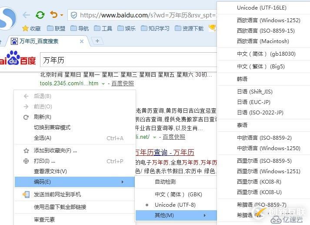
Task: Click the yellow star 收藏 favorites icon
Action: click(x=25, y=28)
